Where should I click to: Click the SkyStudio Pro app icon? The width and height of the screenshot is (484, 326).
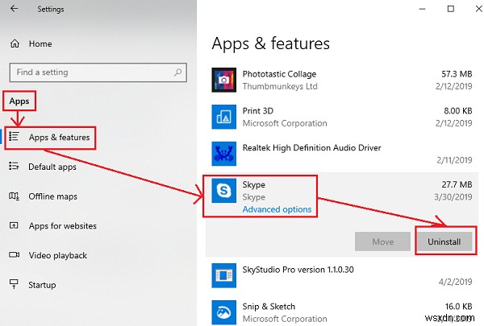click(223, 276)
